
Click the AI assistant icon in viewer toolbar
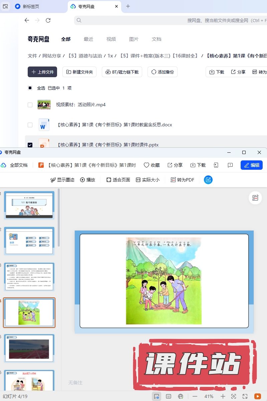click(x=208, y=180)
